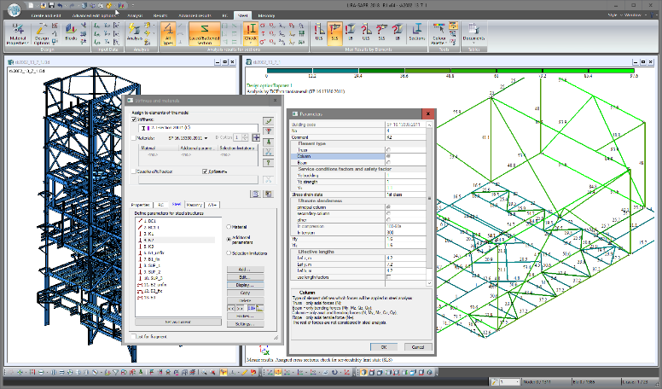The width and height of the screenshot is (662, 389).
Task: Choose the Truss element type radio
Action: (388, 151)
